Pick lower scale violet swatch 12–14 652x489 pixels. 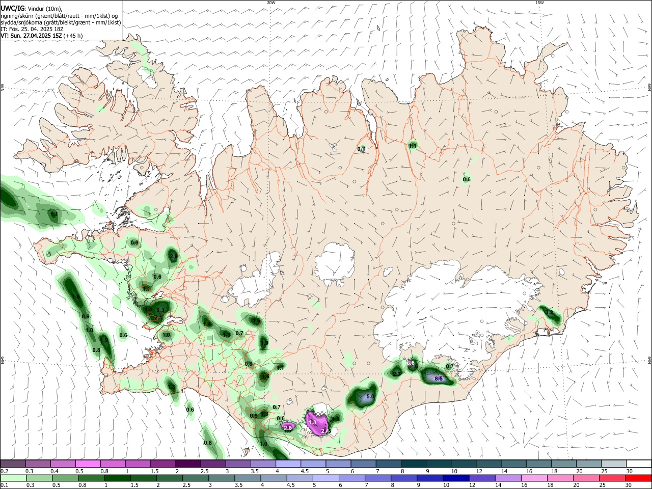[x=483, y=478]
